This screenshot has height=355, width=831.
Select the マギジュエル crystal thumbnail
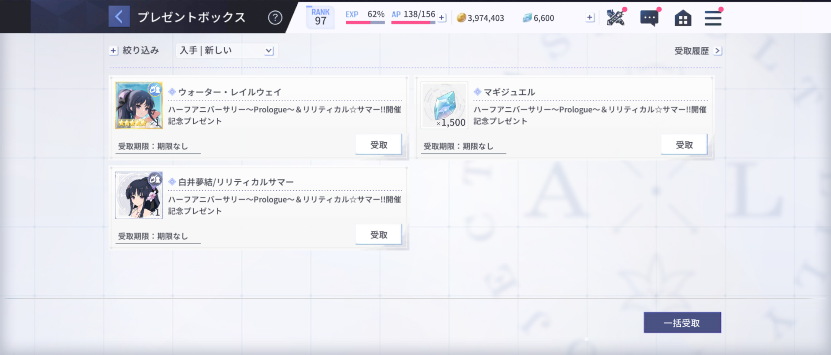444,105
